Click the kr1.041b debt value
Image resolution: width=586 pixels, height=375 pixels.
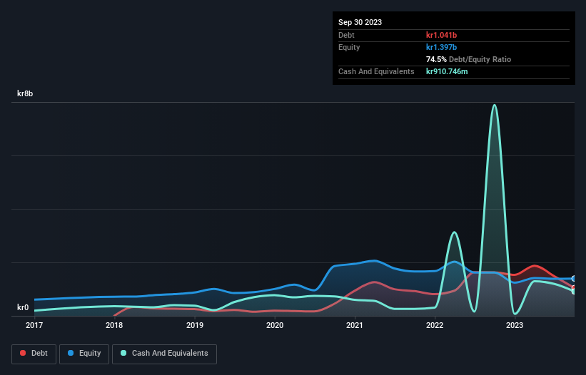(x=441, y=35)
